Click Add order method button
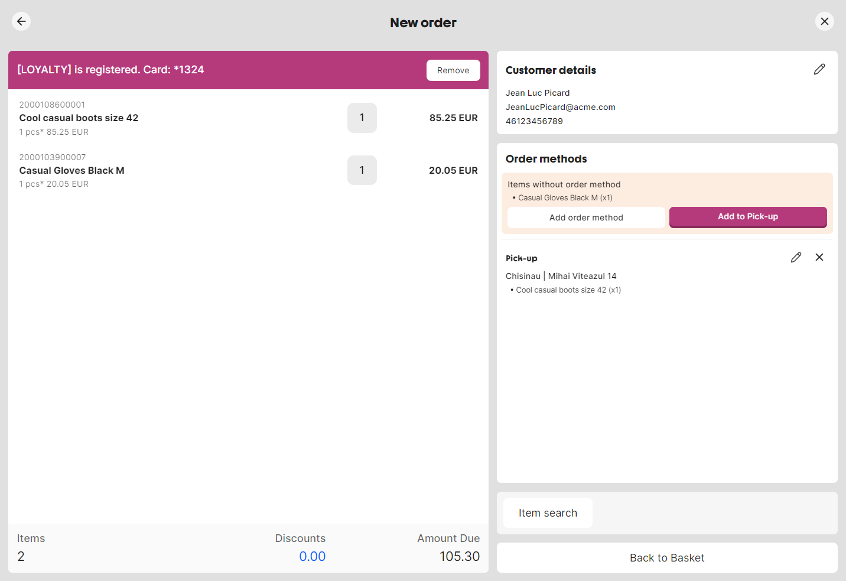The image size is (846, 581). pyautogui.click(x=585, y=218)
